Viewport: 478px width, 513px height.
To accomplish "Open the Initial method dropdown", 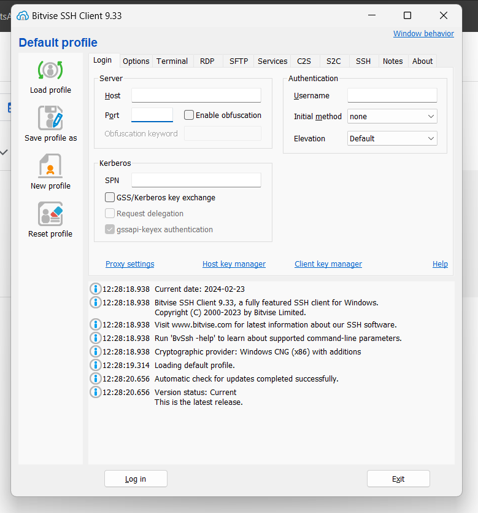I will pyautogui.click(x=392, y=117).
